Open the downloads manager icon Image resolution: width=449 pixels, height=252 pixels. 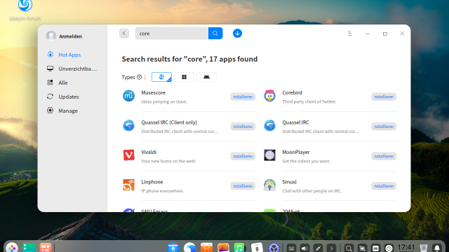237,34
